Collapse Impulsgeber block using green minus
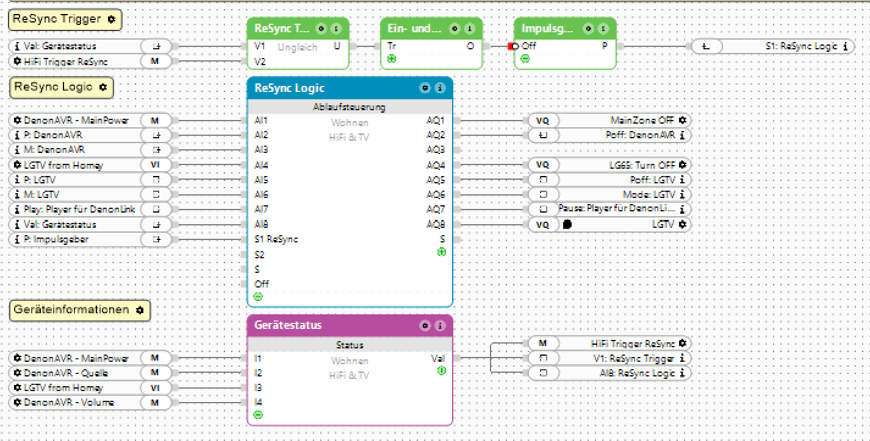 [525, 59]
